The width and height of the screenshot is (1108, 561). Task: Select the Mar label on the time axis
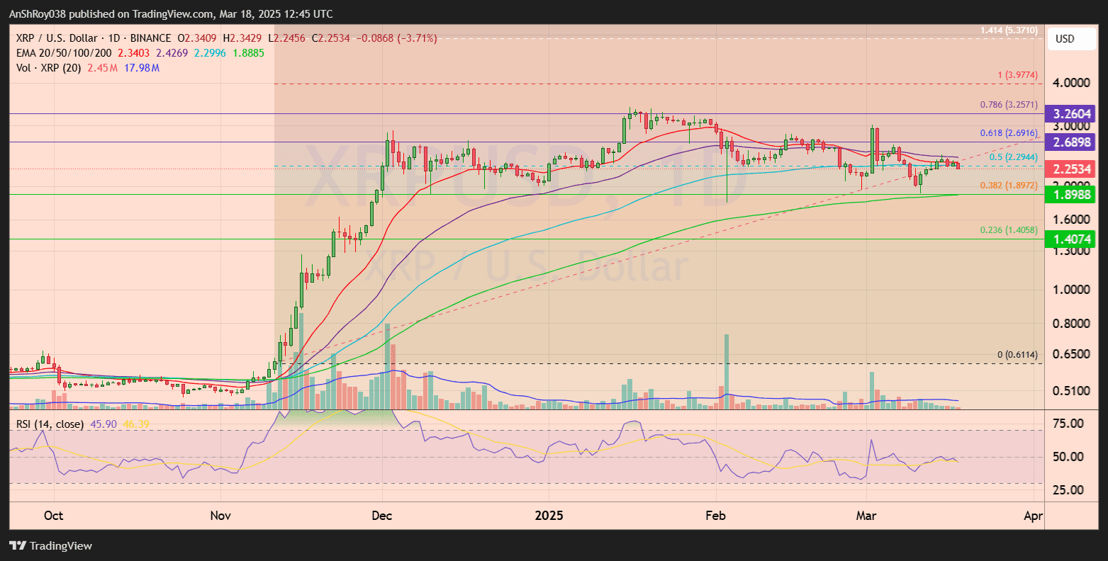(x=866, y=516)
